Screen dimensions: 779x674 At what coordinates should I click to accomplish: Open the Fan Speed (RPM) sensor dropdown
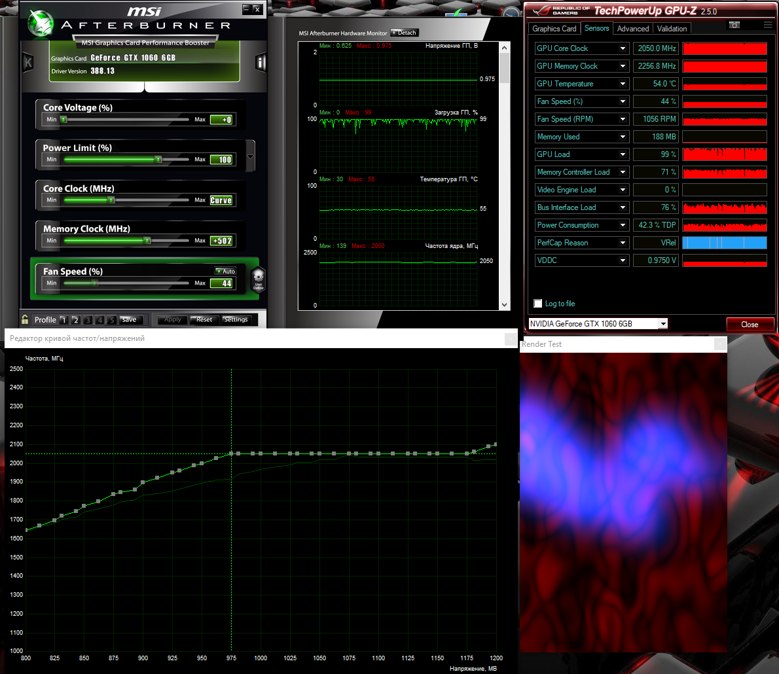click(623, 119)
